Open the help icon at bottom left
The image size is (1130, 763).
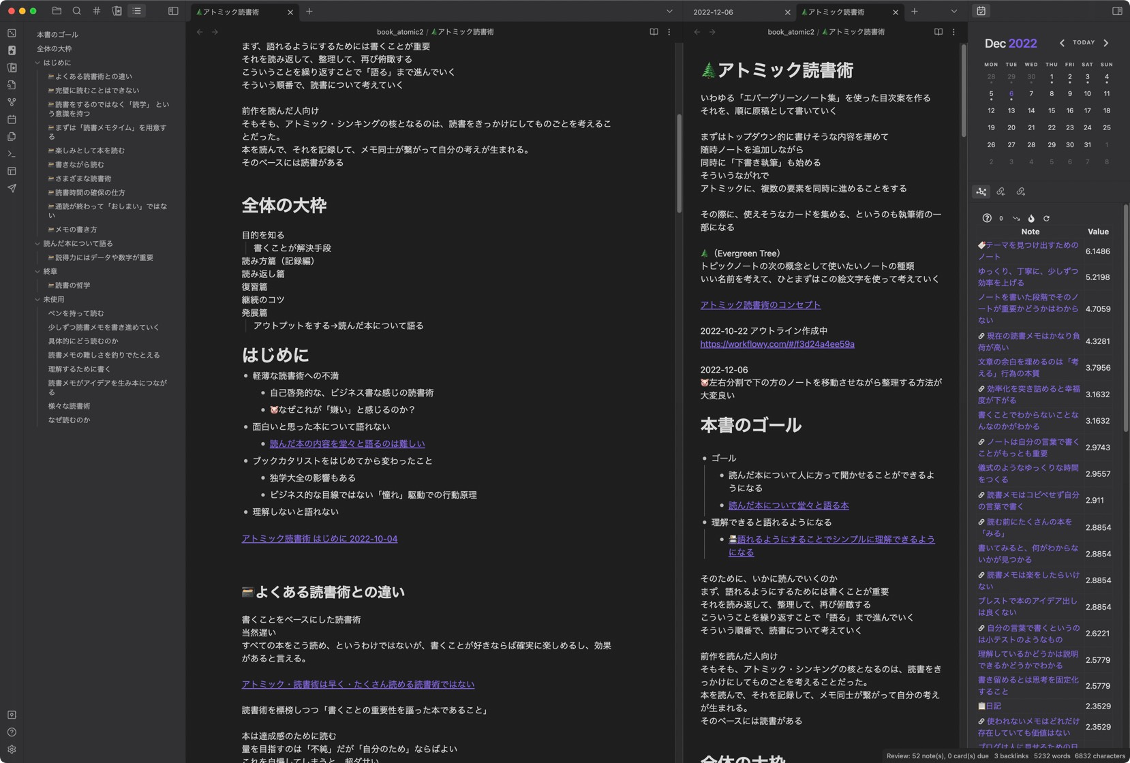click(x=12, y=732)
